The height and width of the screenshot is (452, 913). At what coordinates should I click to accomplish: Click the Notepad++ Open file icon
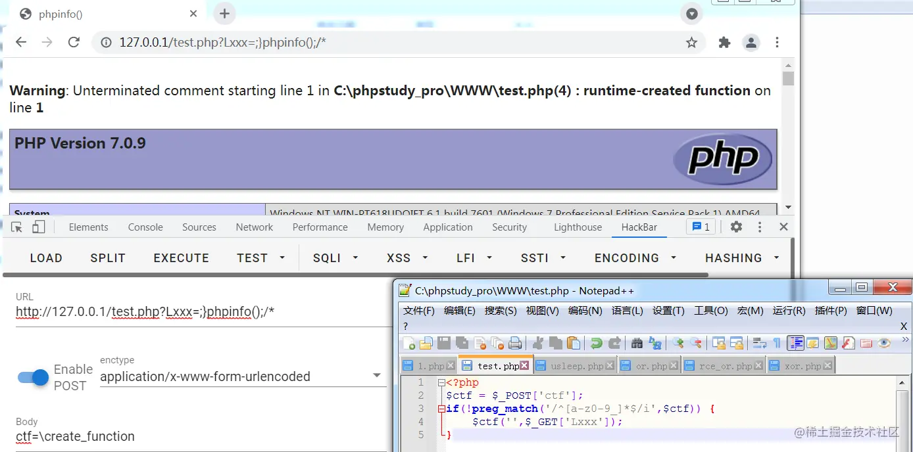tap(426, 343)
